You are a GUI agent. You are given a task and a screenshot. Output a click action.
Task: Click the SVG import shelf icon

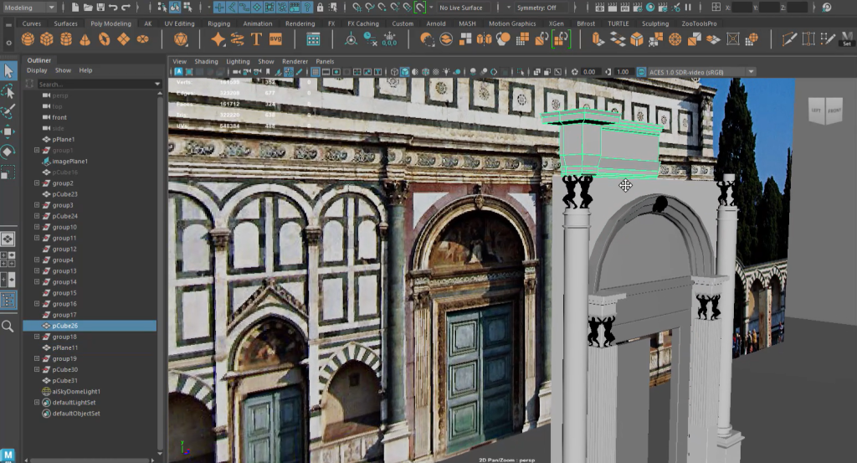click(275, 39)
